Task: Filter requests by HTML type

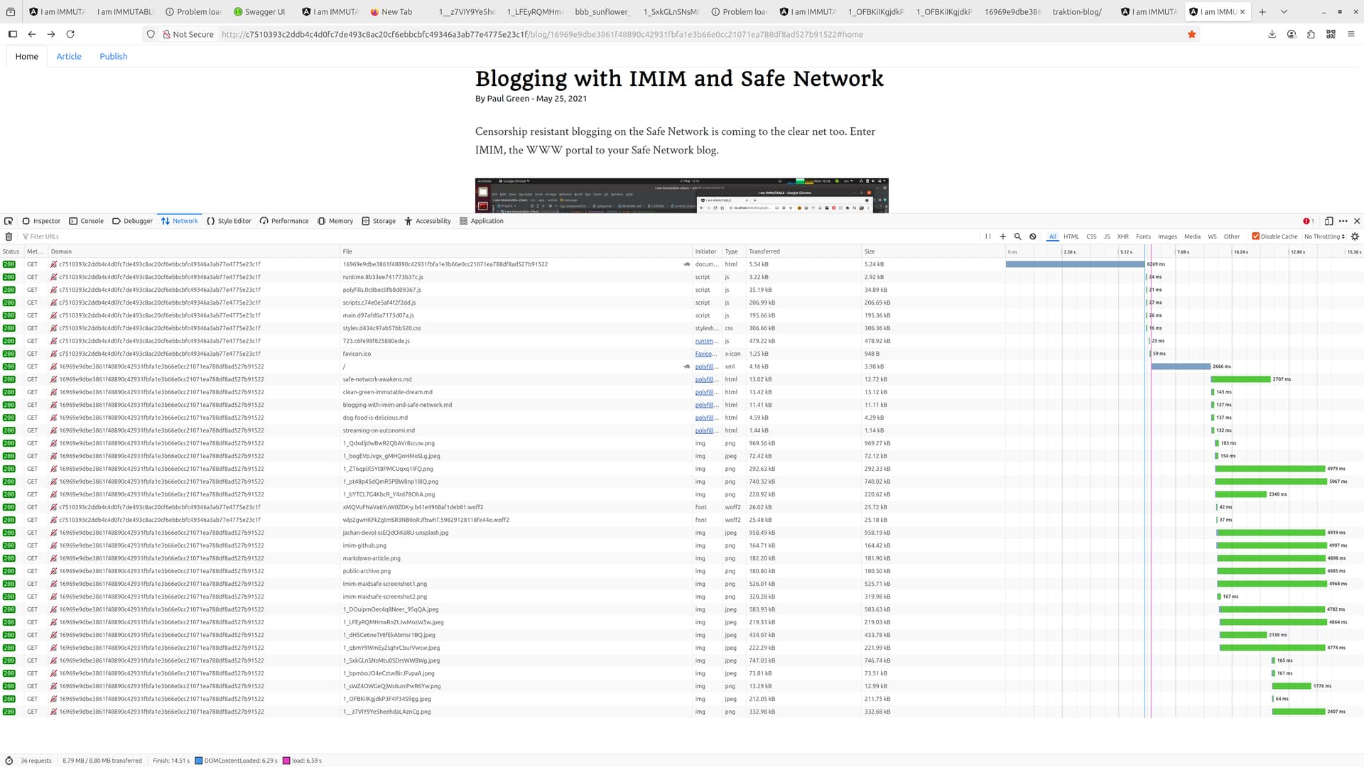Action: (1071, 236)
